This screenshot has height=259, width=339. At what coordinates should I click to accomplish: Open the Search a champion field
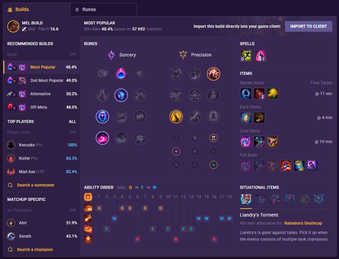[x=30, y=249]
